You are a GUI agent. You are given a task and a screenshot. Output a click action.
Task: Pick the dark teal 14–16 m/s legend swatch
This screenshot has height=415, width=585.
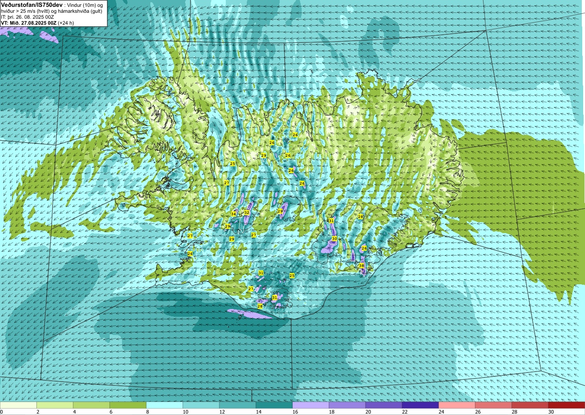(274, 405)
